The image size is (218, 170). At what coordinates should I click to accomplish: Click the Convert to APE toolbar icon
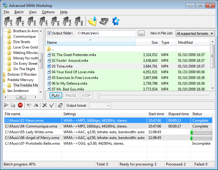coord(56,21)
